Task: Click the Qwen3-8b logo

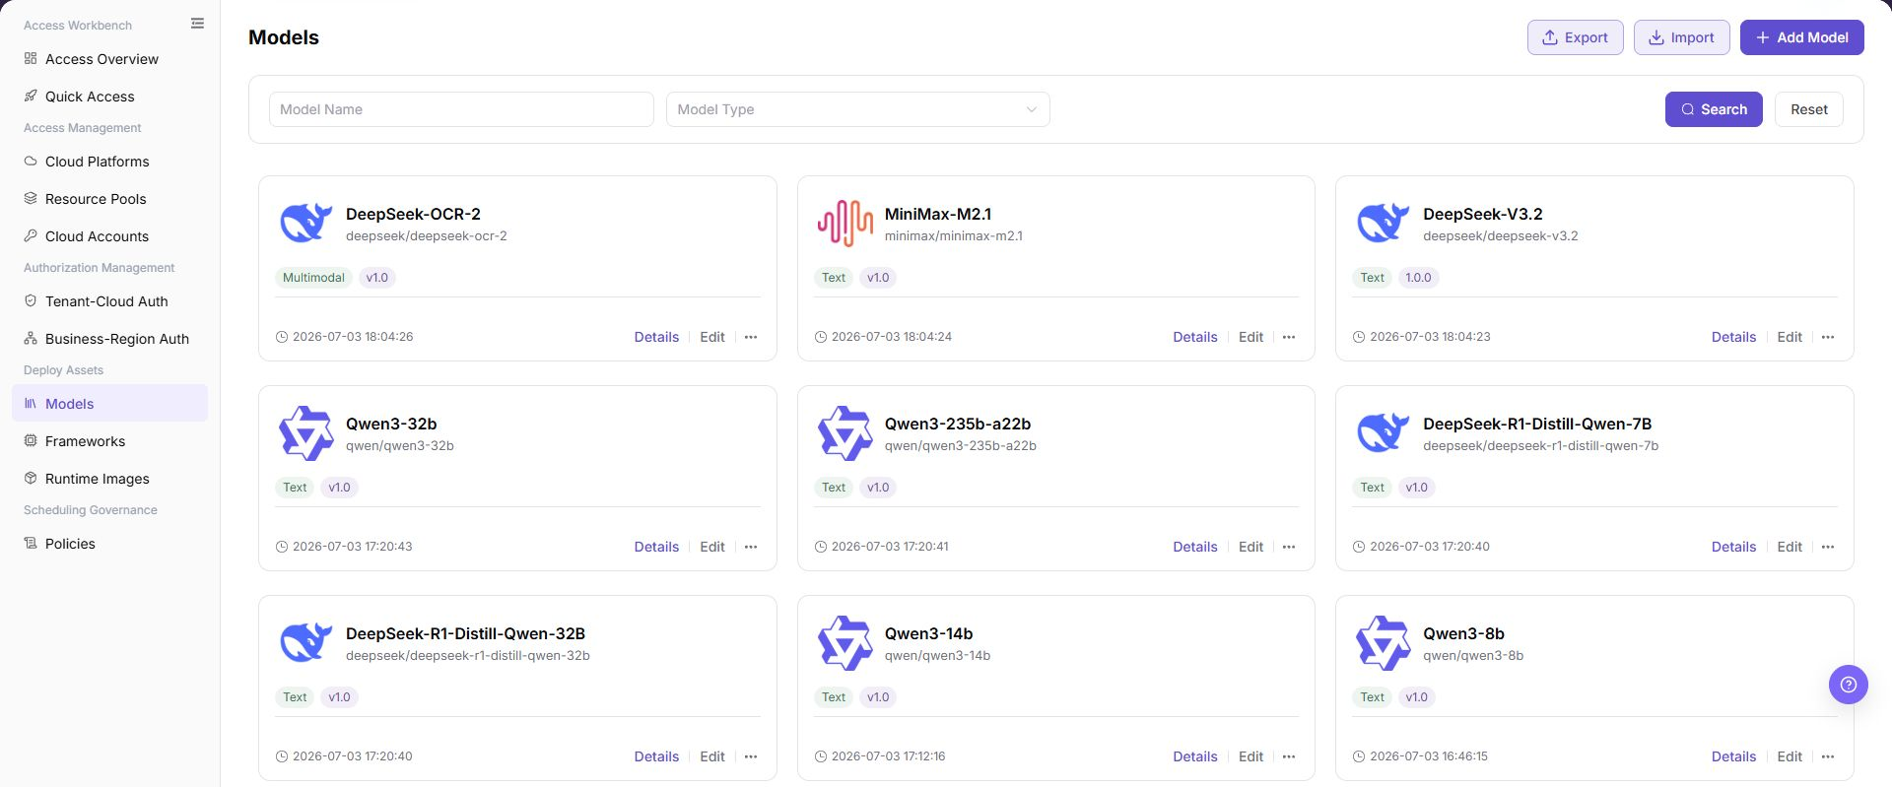Action: coord(1384,643)
